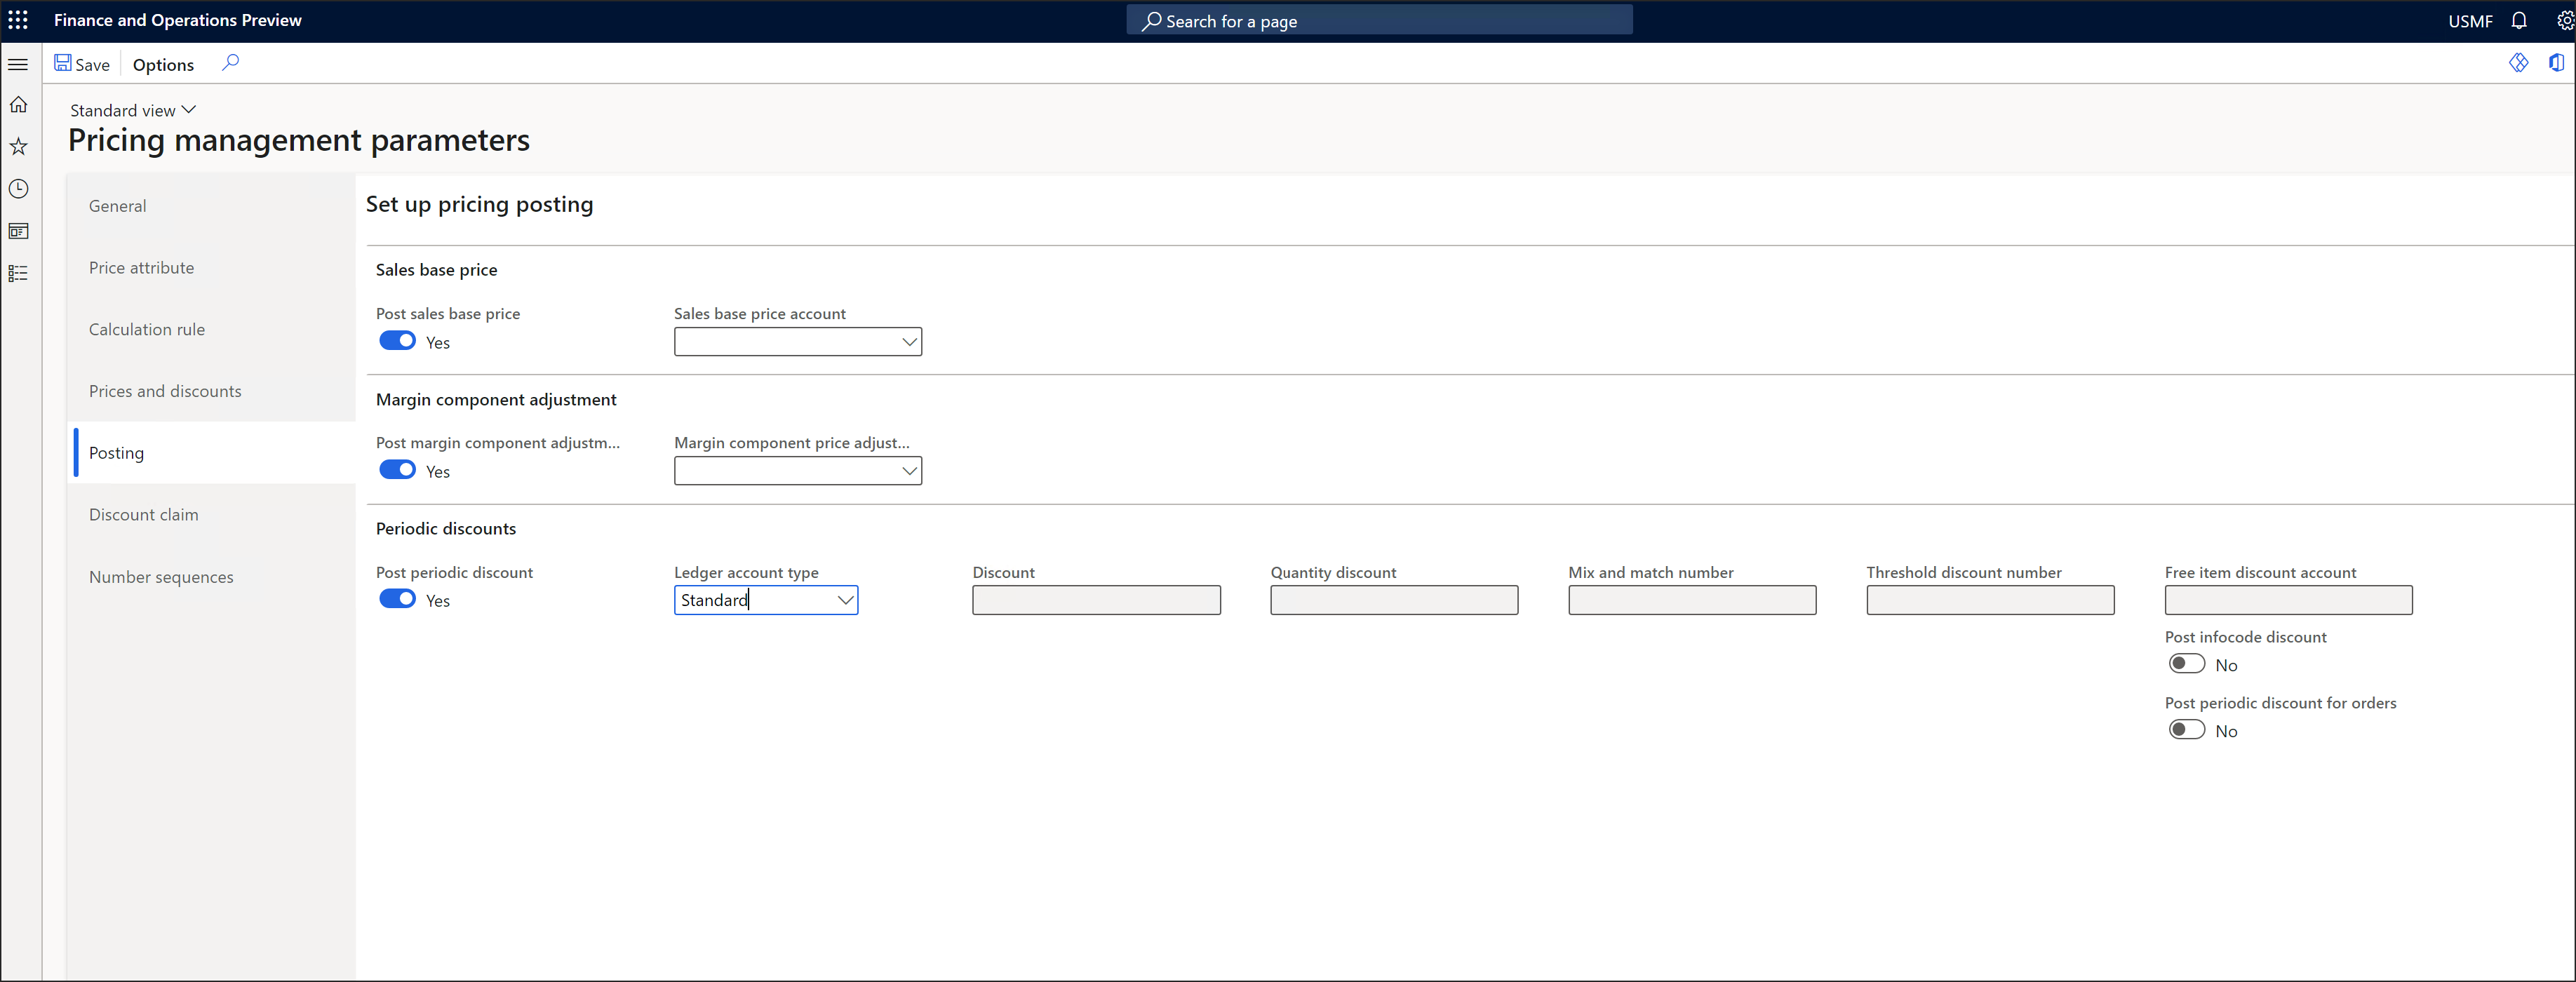Viewport: 2576px width, 982px height.
Task: Enable Post periodic discount for orders
Action: click(2185, 729)
